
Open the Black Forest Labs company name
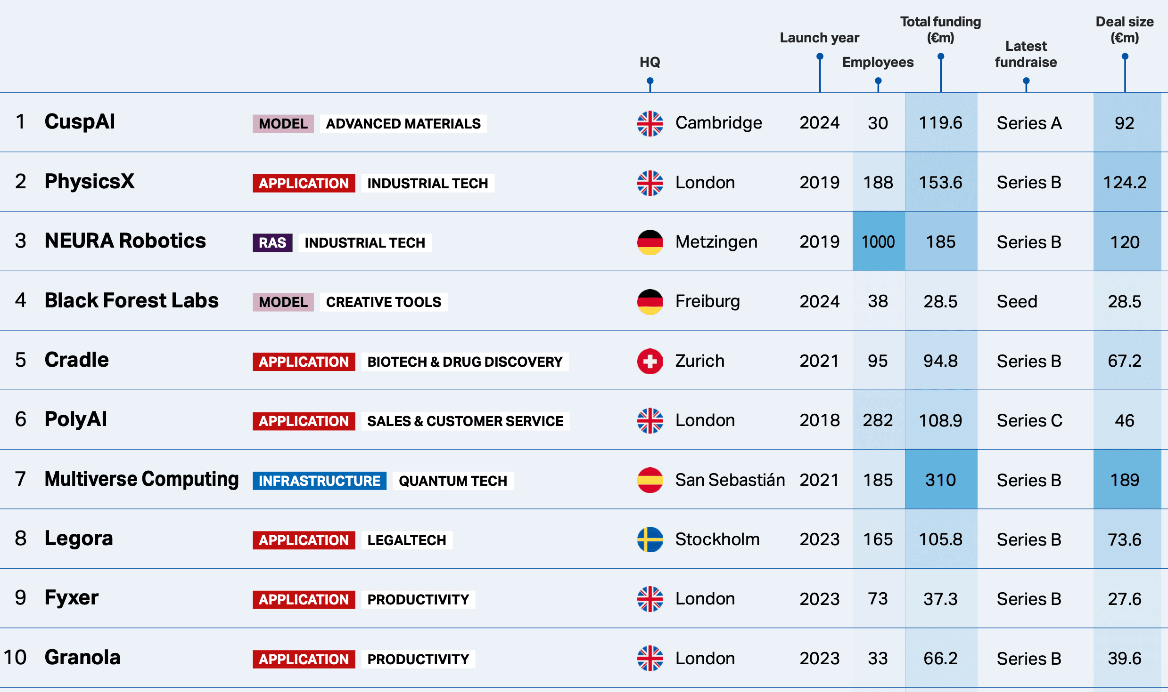click(x=132, y=300)
